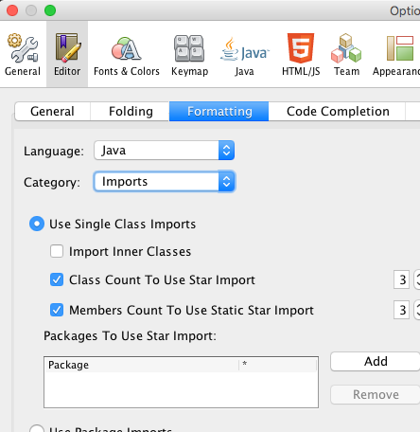Click the Remove package button

click(x=376, y=394)
